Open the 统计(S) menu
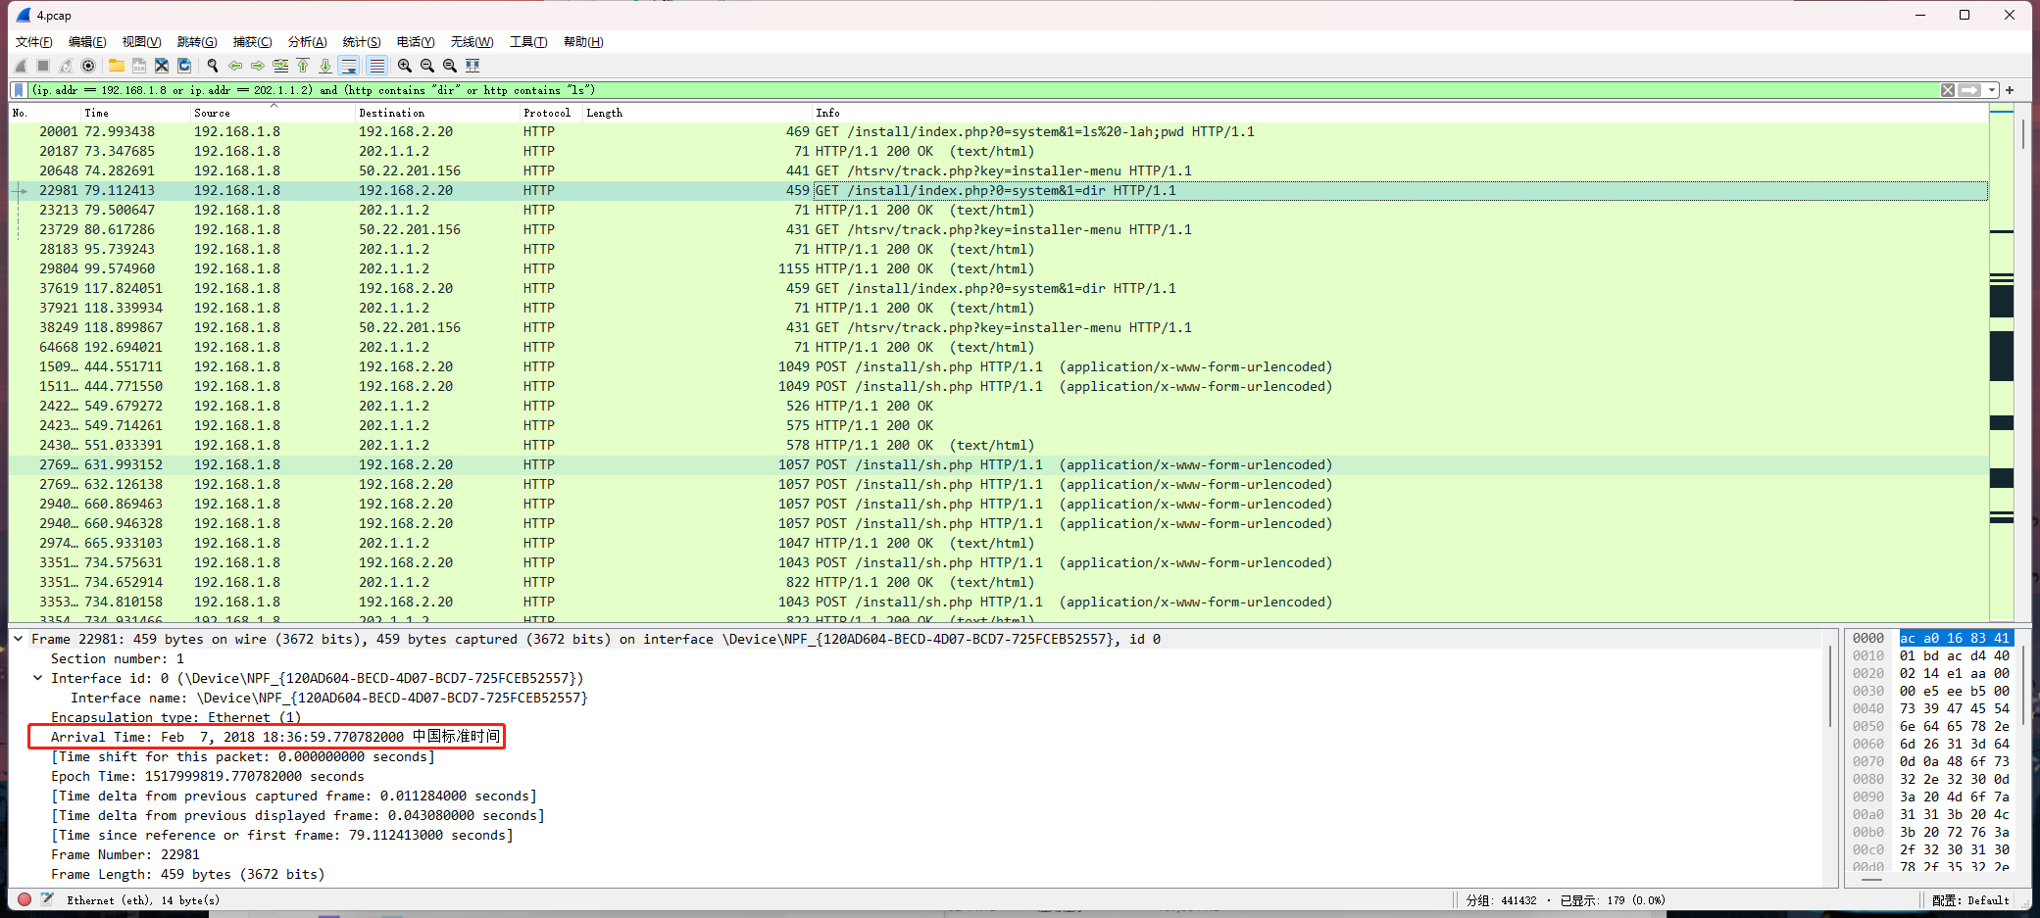The width and height of the screenshot is (2040, 918). [x=362, y=42]
